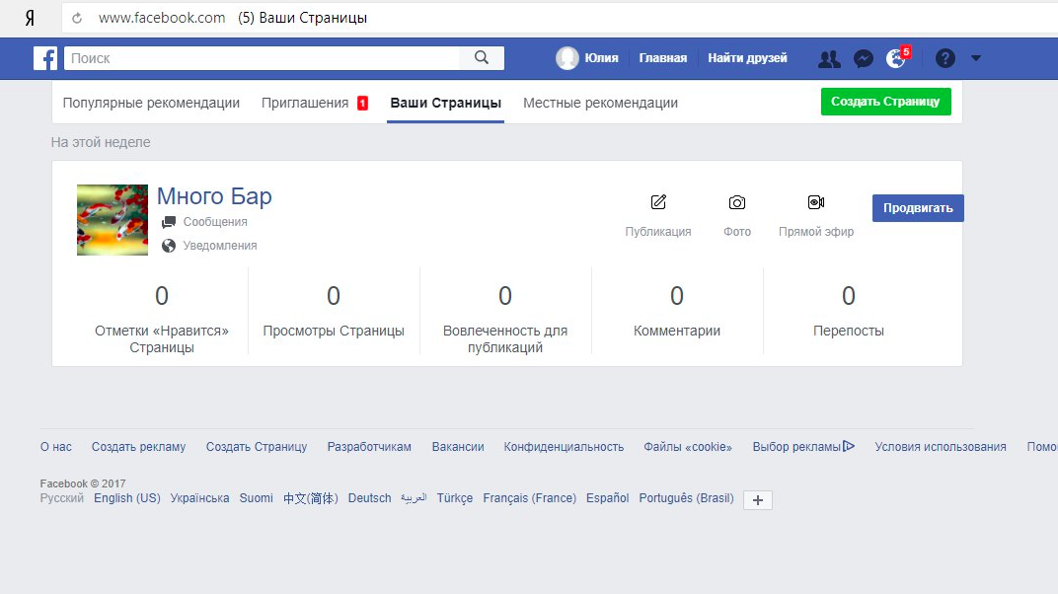Select Местные рекомендации tab
This screenshot has height=594, width=1058.
(600, 103)
